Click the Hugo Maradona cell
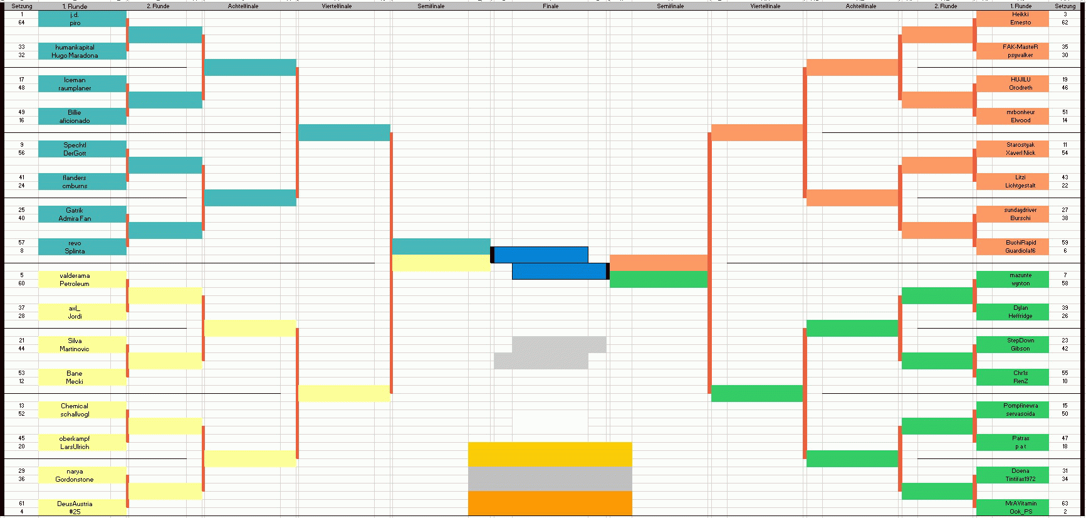1086x518 pixels. pos(82,55)
